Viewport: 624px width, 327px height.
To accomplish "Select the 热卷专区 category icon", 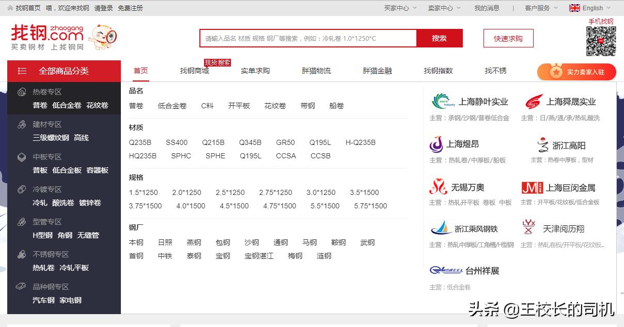I will coord(22,92).
